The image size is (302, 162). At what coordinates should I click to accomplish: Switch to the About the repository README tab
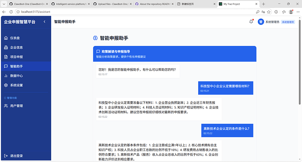click(154, 4)
